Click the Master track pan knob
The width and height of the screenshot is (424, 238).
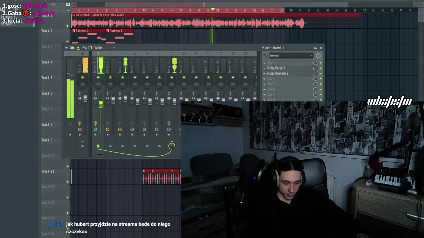click(x=82, y=85)
